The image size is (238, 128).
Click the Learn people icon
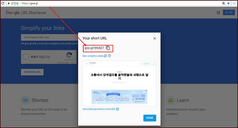[x=171, y=100]
